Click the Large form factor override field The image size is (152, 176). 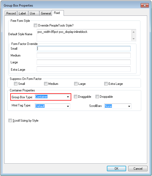(x=84, y=62)
